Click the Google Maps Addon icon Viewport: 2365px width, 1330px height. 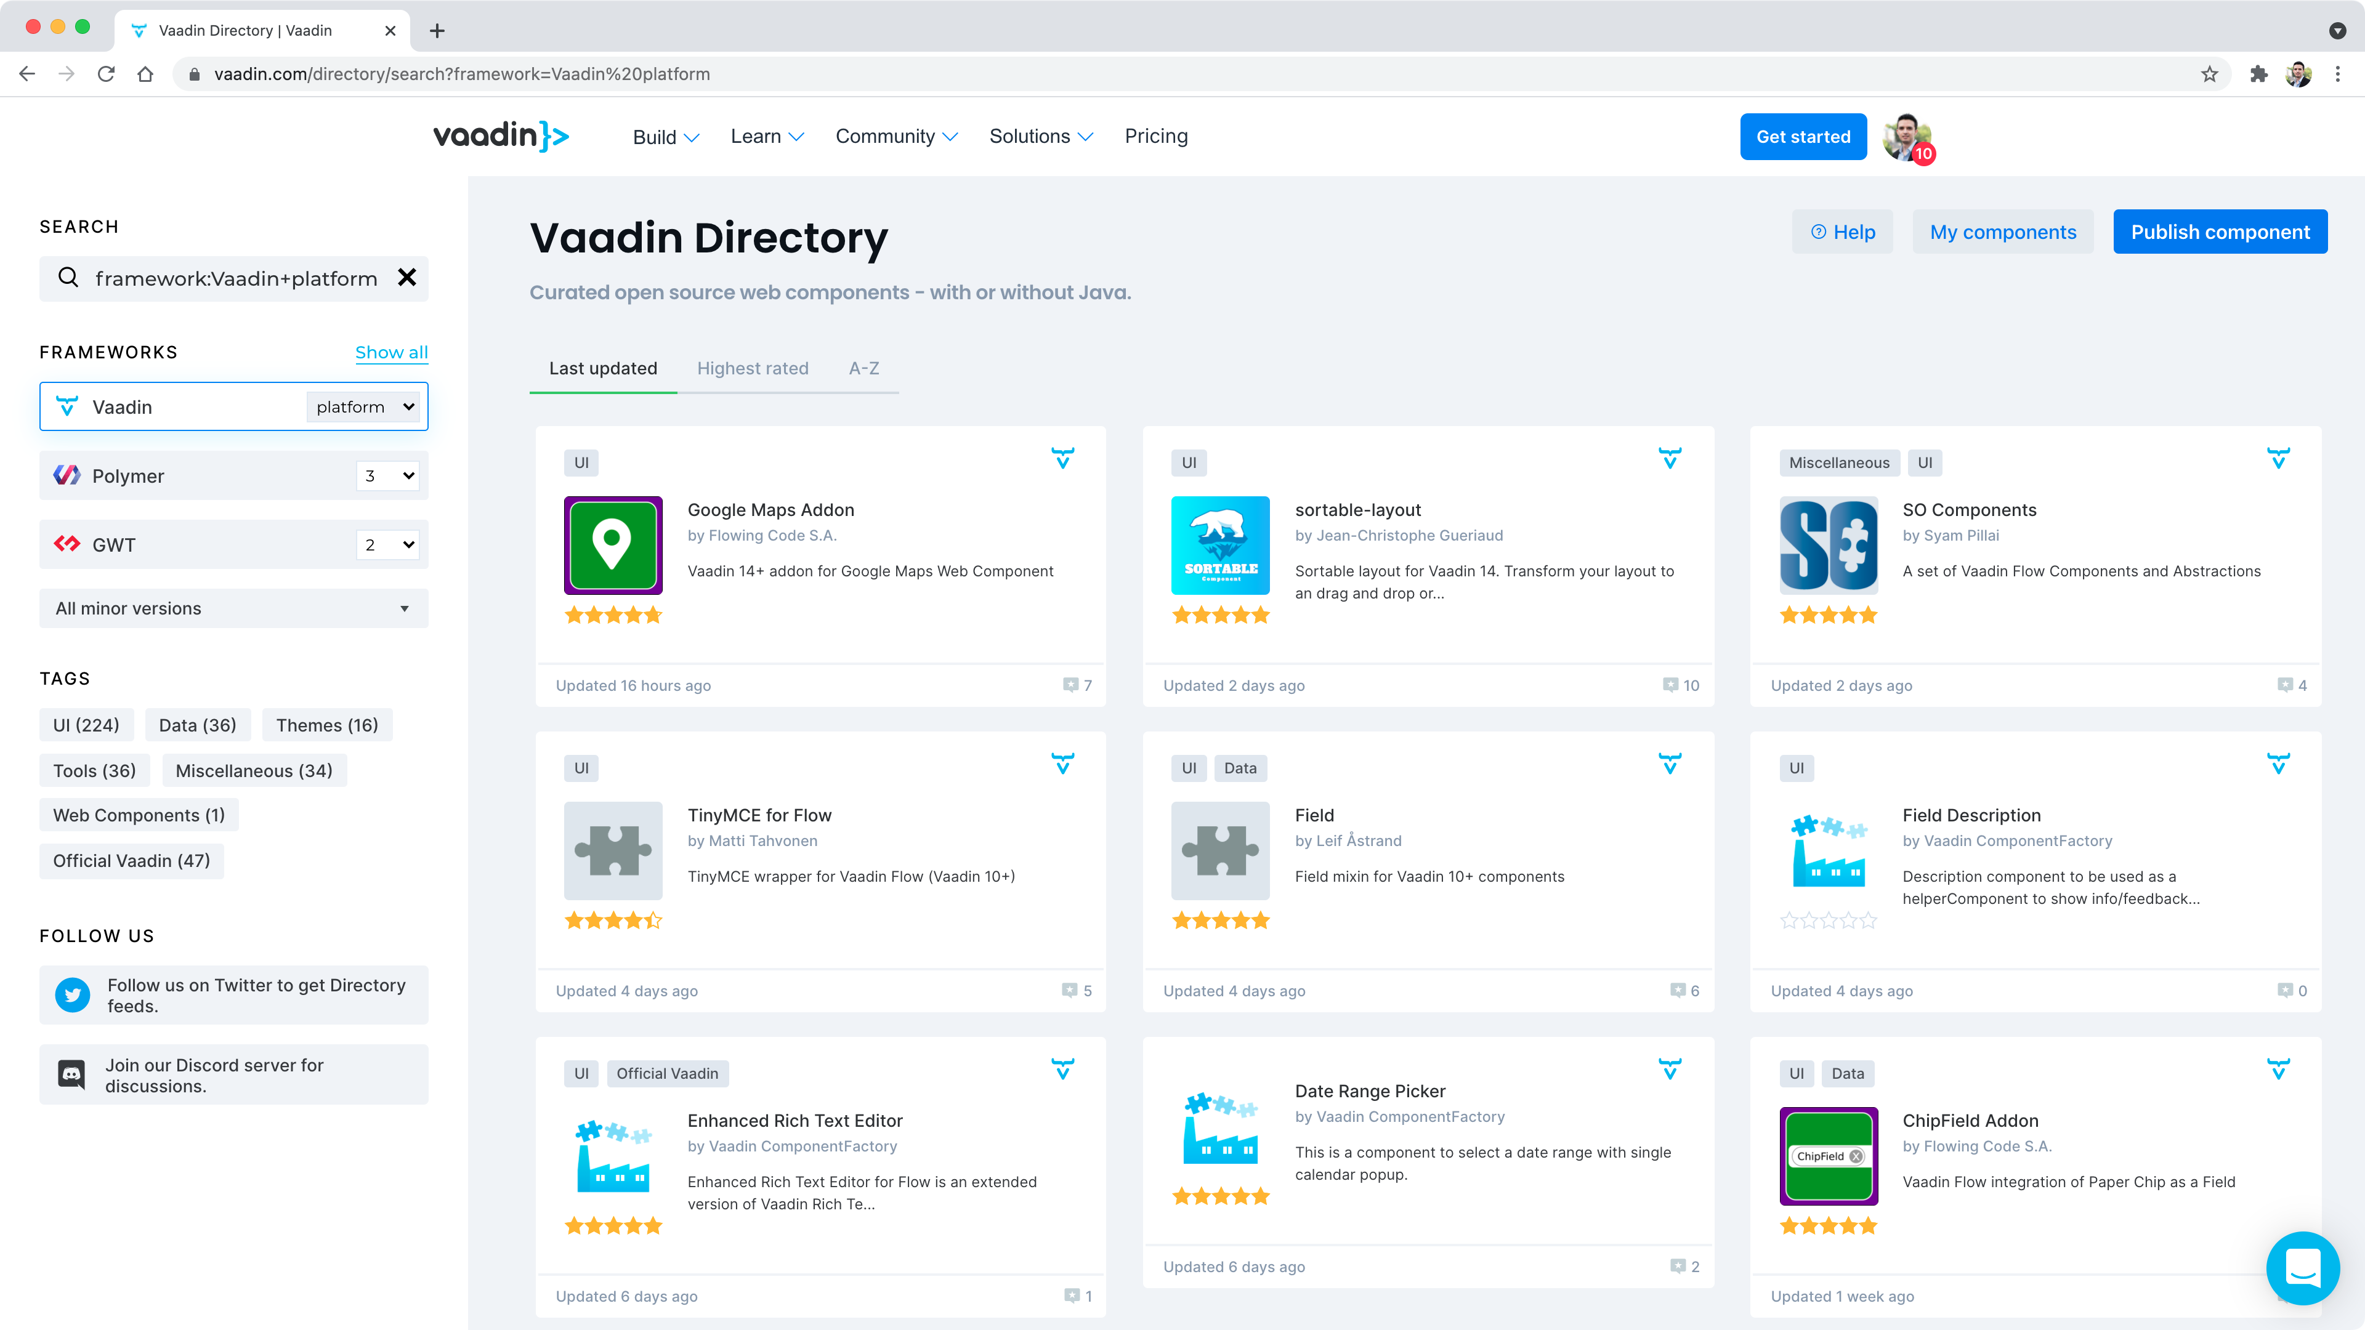(614, 544)
